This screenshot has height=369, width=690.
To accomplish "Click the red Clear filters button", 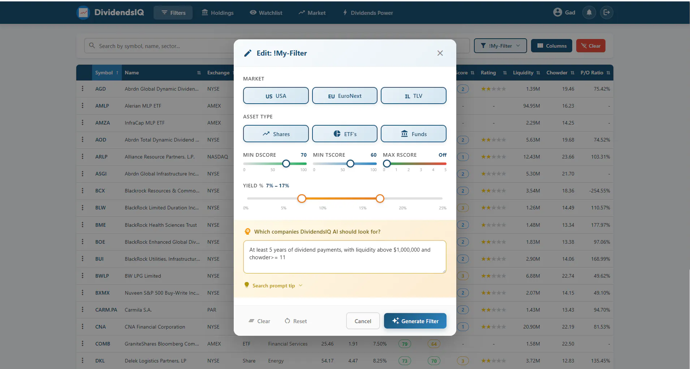I will tap(591, 46).
